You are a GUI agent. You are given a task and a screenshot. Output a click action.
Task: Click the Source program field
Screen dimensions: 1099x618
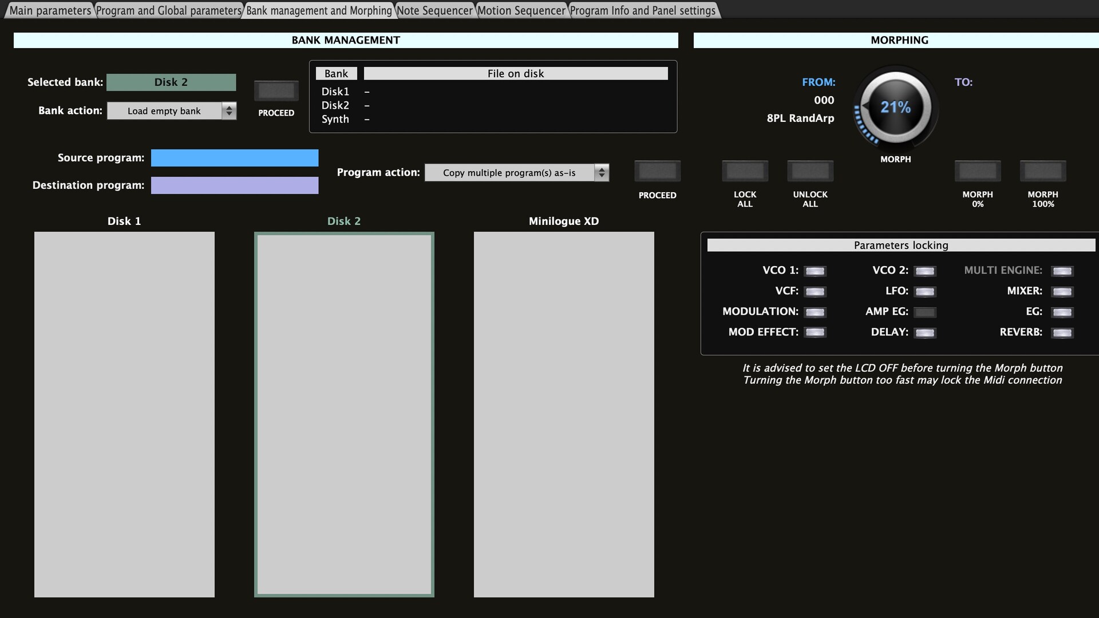coord(235,158)
